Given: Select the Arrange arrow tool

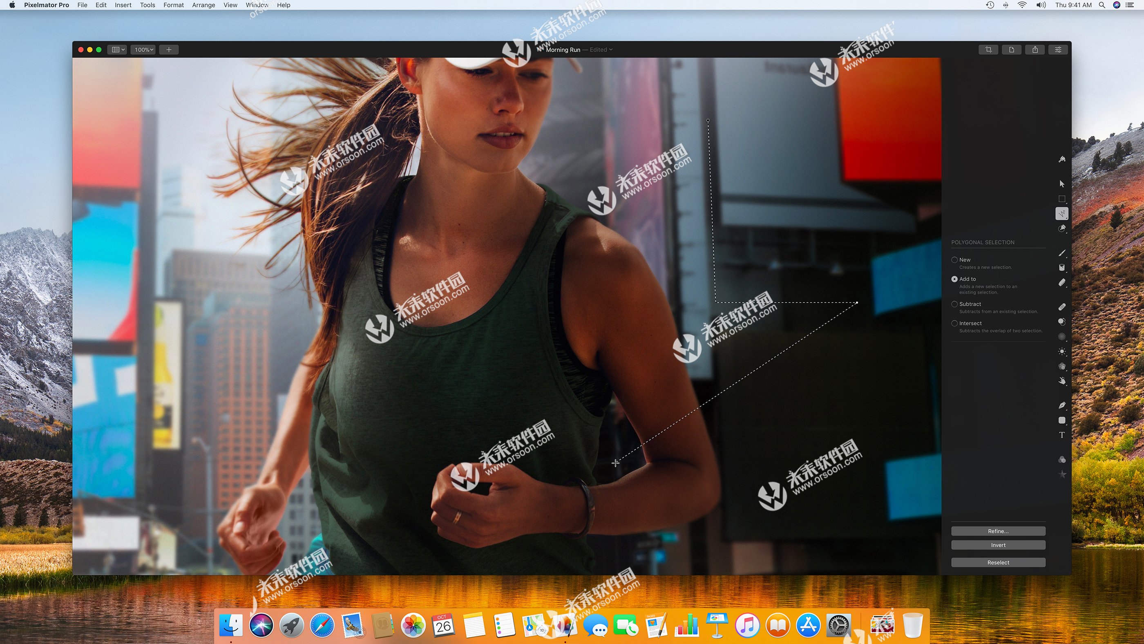Looking at the screenshot, I should click(x=1061, y=183).
